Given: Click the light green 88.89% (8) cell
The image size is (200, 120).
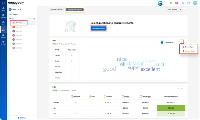Looking at the screenshot, I should [x=171, y=114].
